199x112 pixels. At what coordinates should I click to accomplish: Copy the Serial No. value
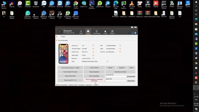coord(120,52)
